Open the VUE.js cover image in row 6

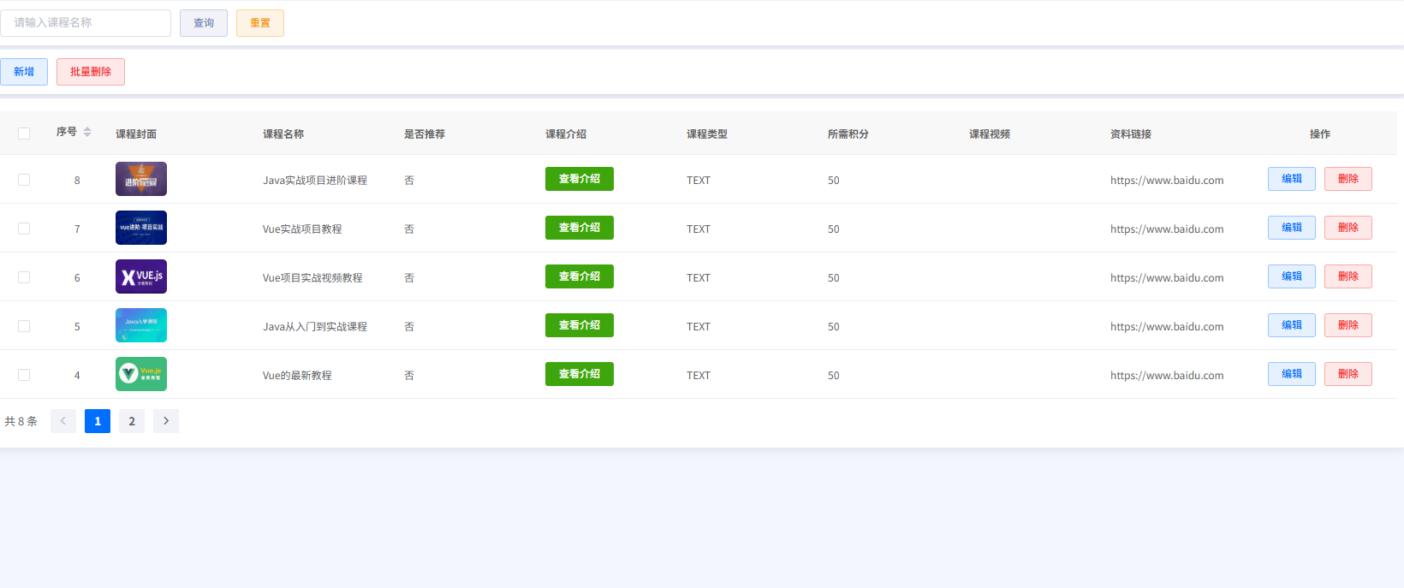(141, 276)
